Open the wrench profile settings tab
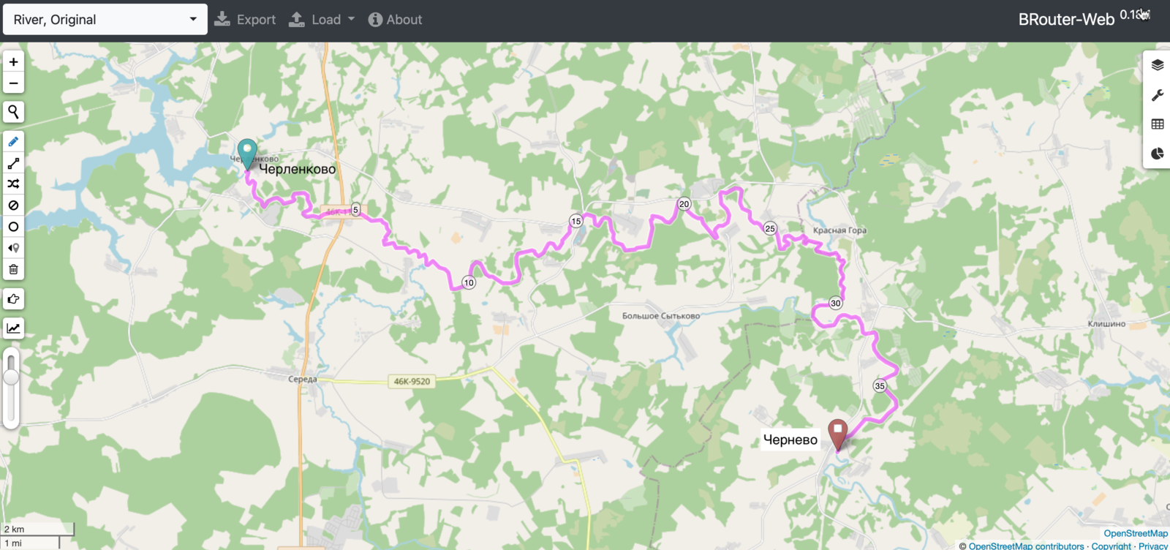This screenshot has height=550, width=1170. (x=1157, y=95)
